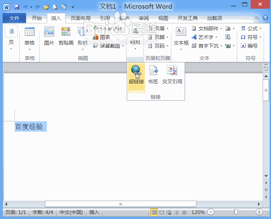Open the 文件 (File) menu
This screenshot has height=219, width=271.
pyautogui.click(x=14, y=18)
